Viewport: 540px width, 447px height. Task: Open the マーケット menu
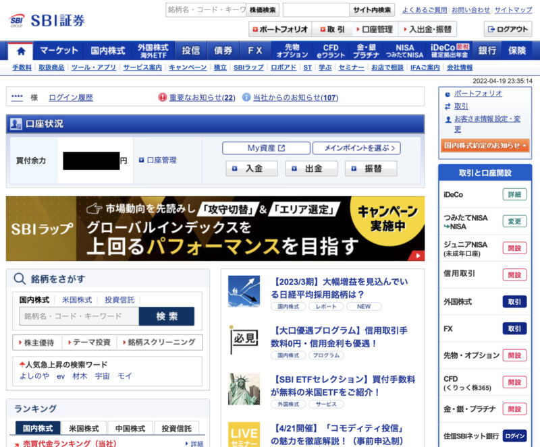pyautogui.click(x=59, y=51)
